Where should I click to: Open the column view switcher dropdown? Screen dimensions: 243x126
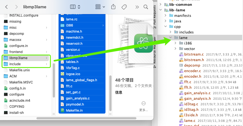75,7
